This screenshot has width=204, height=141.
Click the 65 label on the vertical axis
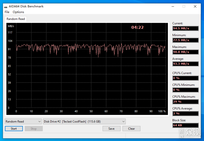pyautogui.click(x=9, y=66)
